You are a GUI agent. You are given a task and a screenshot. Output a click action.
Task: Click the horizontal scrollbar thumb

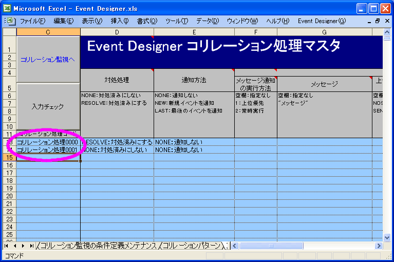pos(271,246)
